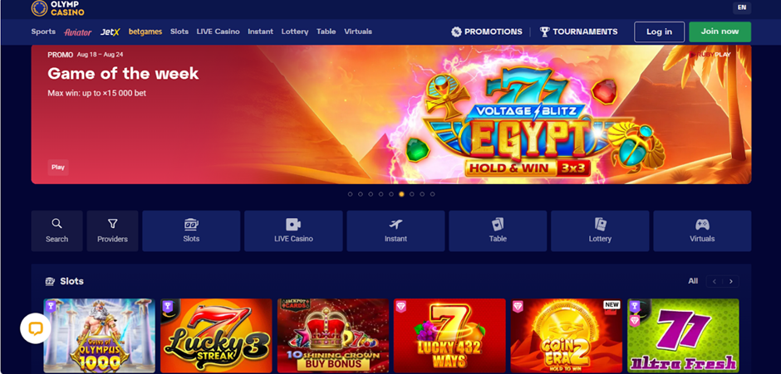781x374 pixels.
Task: Open the Virtuals gamepad tile
Action: pos(702,231)
